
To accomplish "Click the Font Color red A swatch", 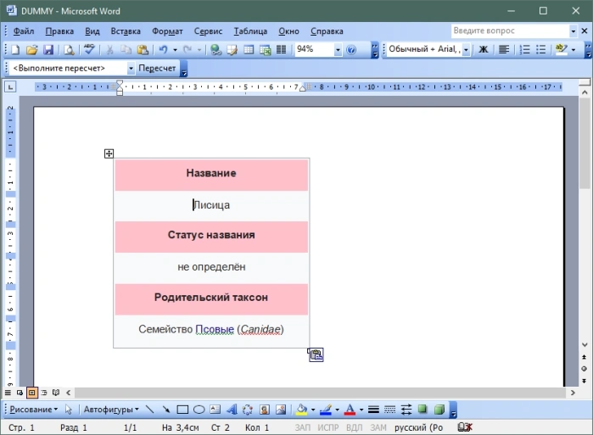I will (x=350, y=410).
